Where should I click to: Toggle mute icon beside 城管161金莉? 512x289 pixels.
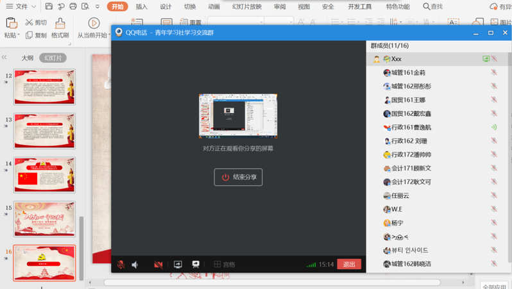point(493,72)
